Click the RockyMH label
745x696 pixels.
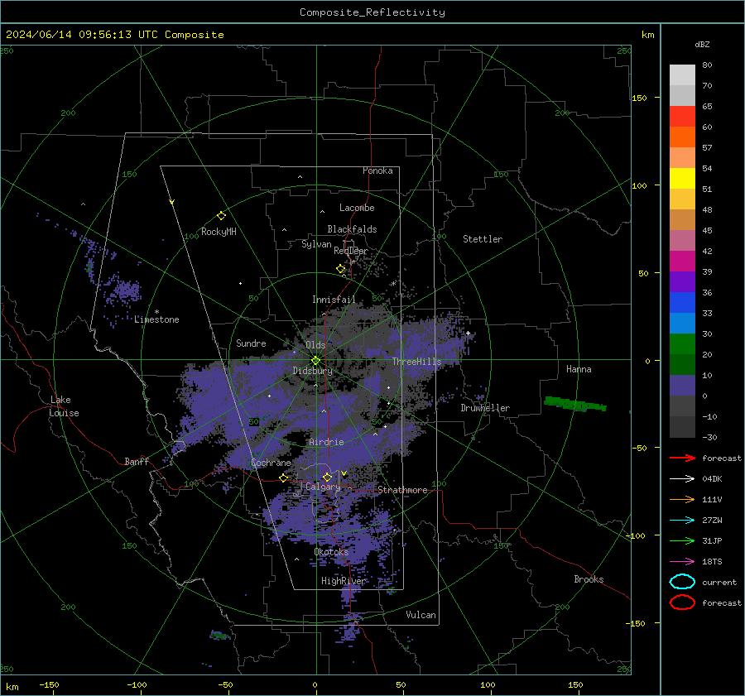pos(219,232)
